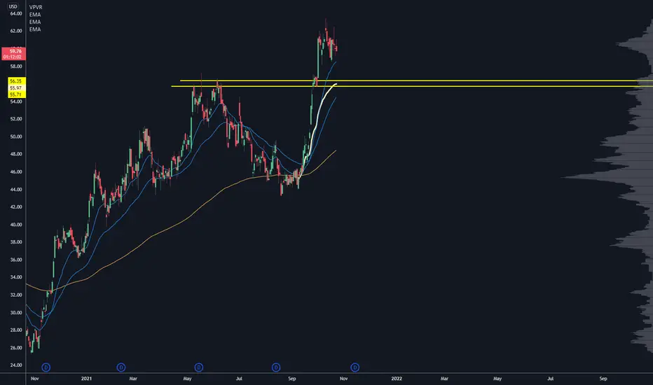Click the 50.00 price axis label
This screenshot has height=385, width=653.
click(16, 136)
